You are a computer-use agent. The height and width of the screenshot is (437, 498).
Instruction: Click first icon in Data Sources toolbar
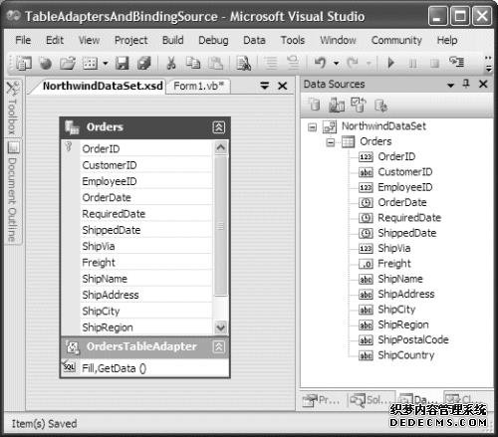(314, 105)
